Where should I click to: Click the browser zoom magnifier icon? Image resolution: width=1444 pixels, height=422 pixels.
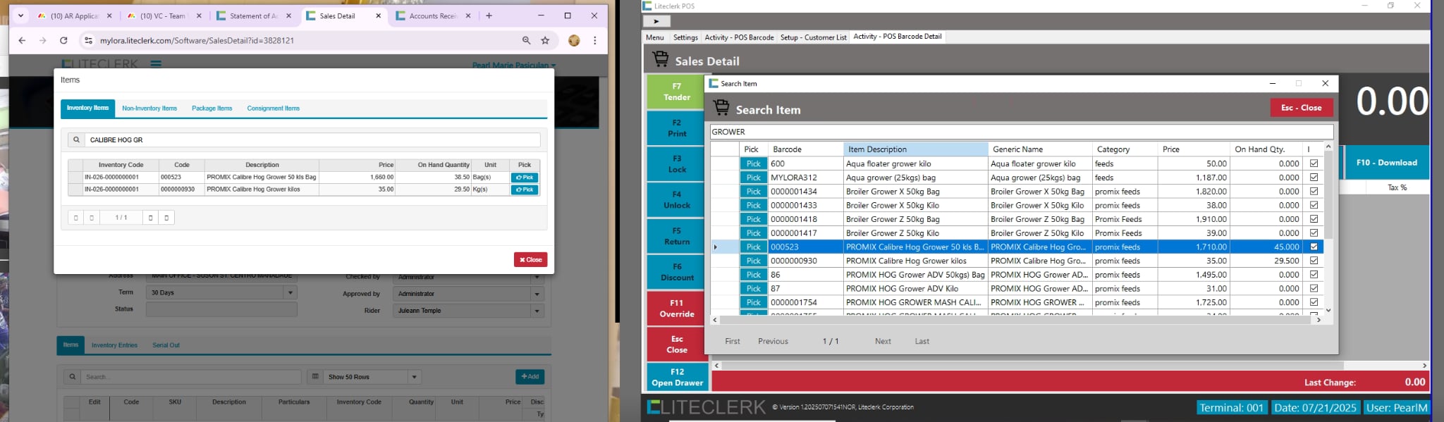[526, 41]
